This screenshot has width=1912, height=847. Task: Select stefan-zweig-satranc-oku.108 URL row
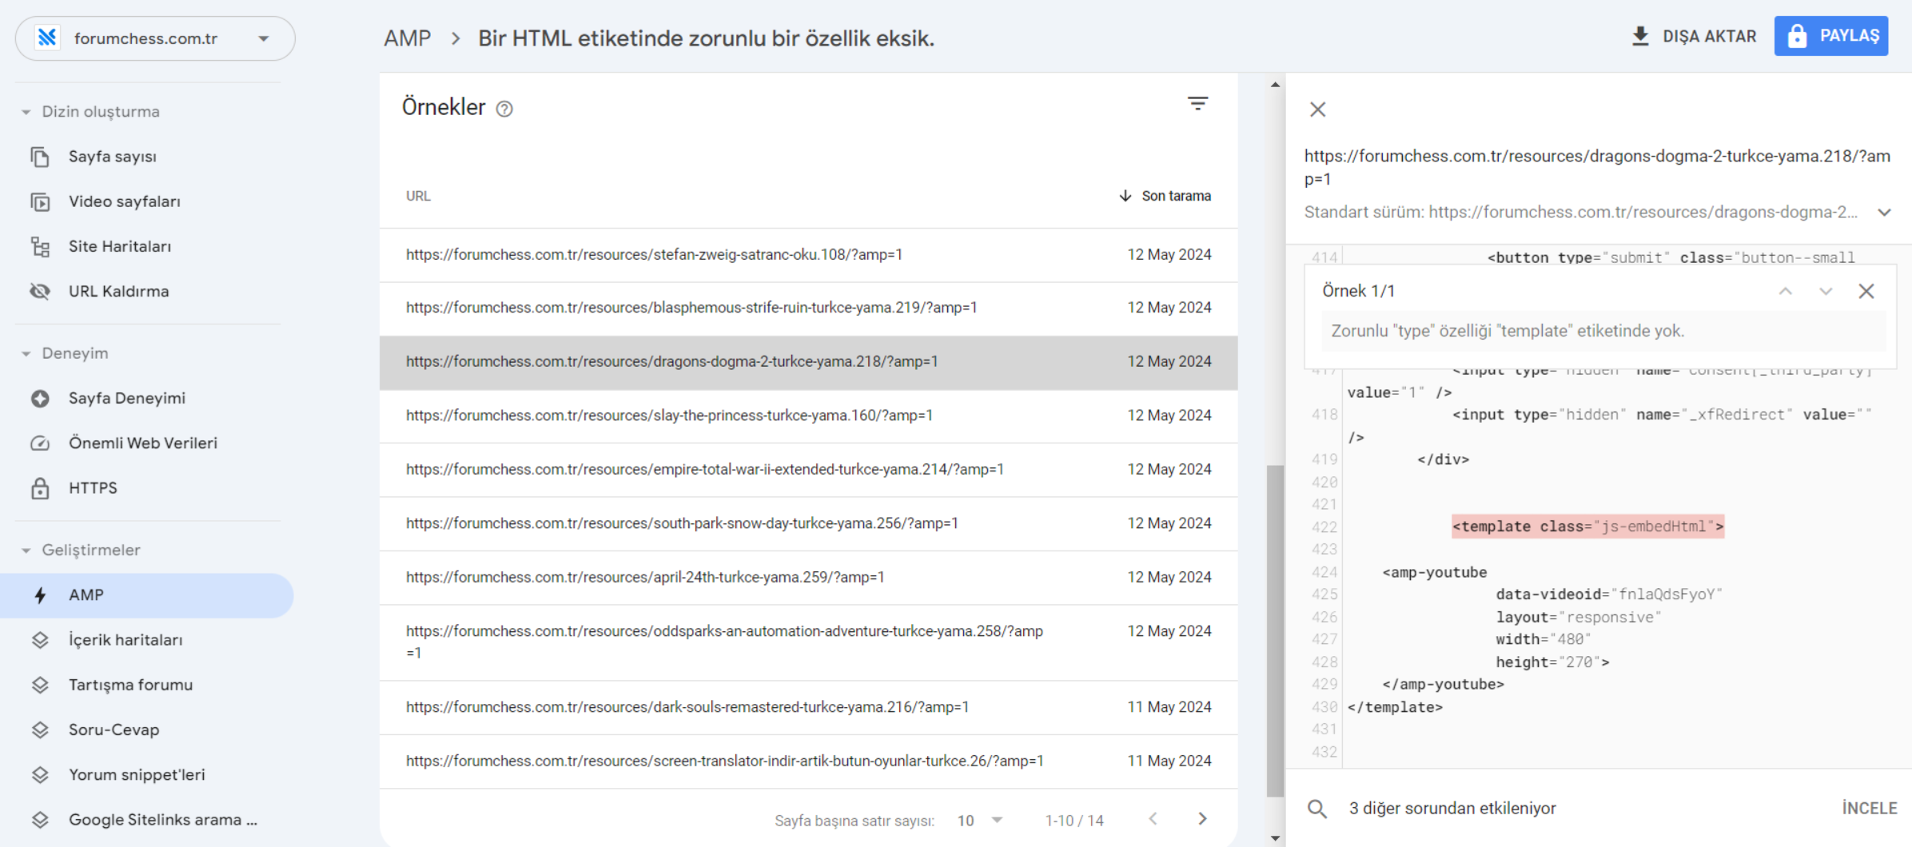(808, 255)
